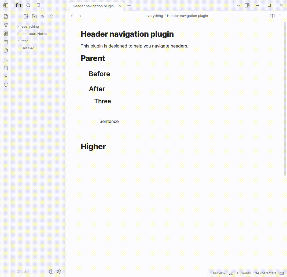Open the 1 backlink status item

point(218,273)
